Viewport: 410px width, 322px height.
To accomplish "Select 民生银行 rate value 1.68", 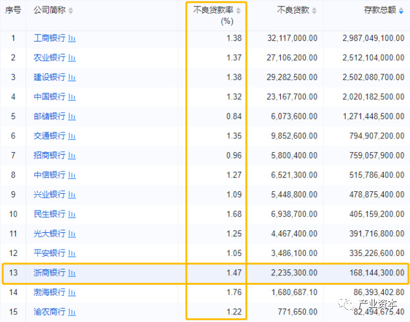I will click(234, 214).
